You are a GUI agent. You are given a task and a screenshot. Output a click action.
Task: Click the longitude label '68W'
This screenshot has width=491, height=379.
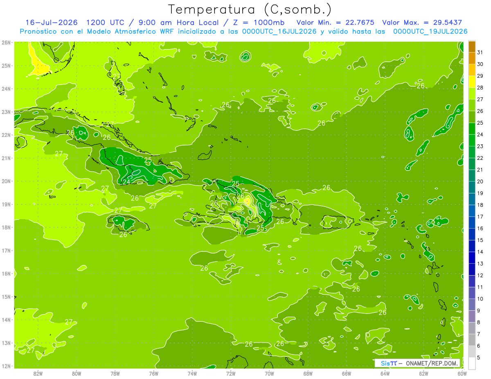tap(308, 373)
